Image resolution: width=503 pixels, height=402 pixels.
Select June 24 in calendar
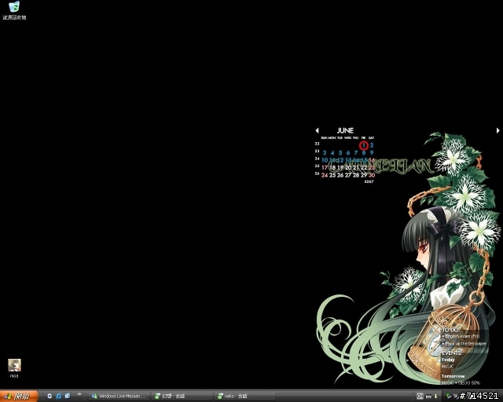[x=325, y=175]
